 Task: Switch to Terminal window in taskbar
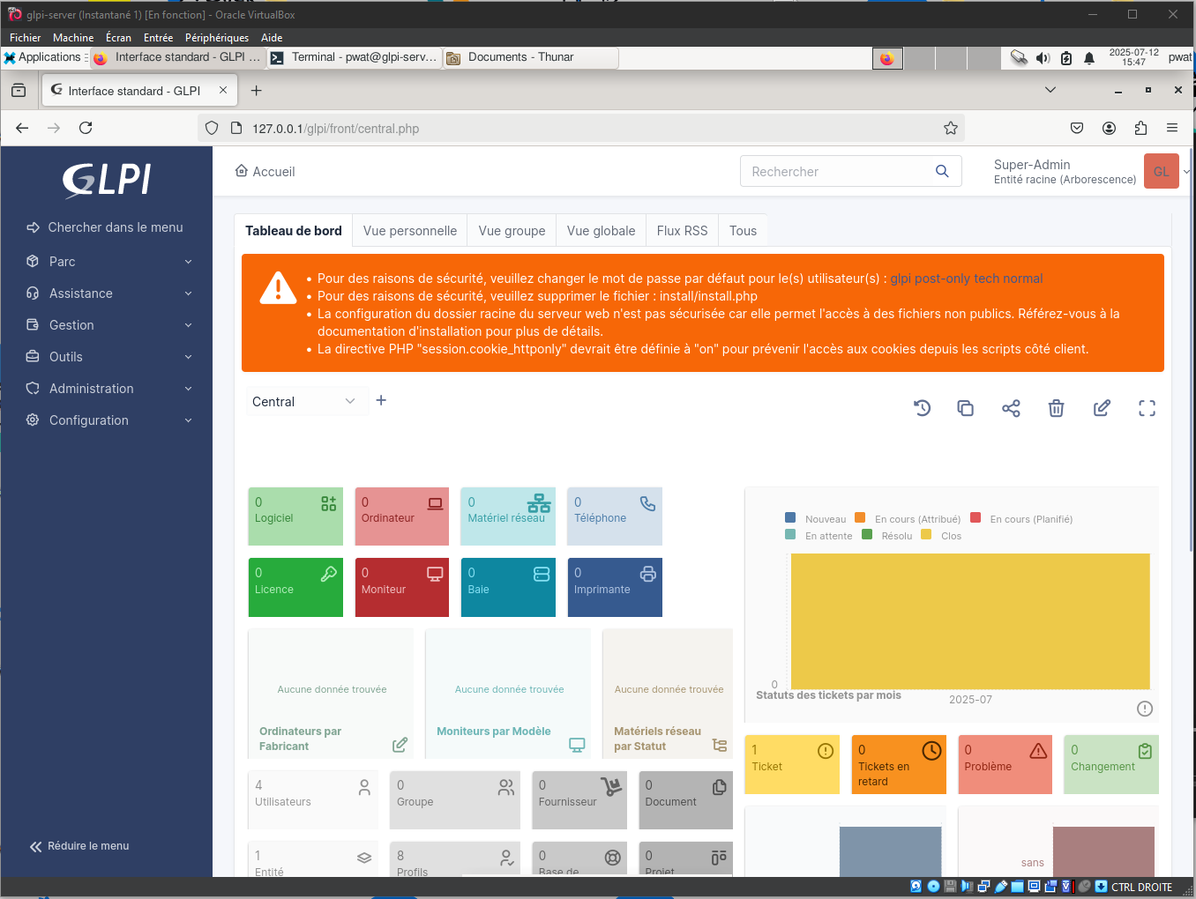point(354,57)
